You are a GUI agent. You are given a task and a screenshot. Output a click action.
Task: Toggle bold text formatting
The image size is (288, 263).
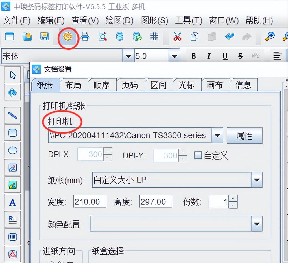pyautogui.click(x=194, y=56)
